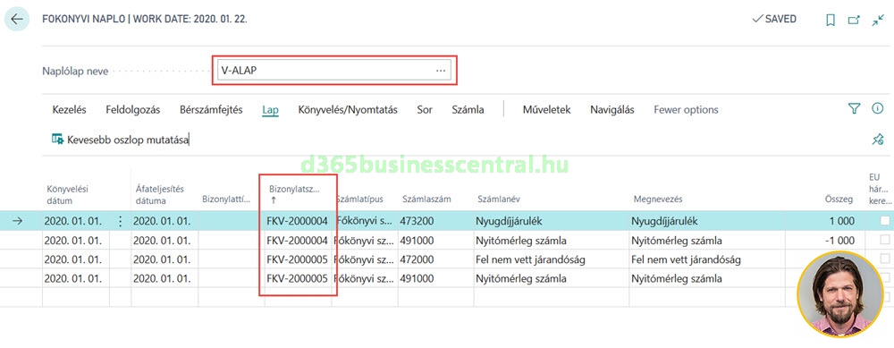
Task: Click the Számlatípus column header
Action: tap(359, 199)
